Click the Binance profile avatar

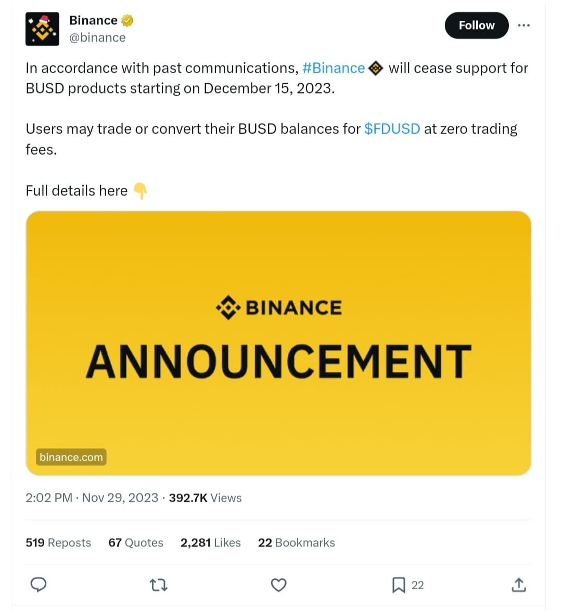click(42, 29)
